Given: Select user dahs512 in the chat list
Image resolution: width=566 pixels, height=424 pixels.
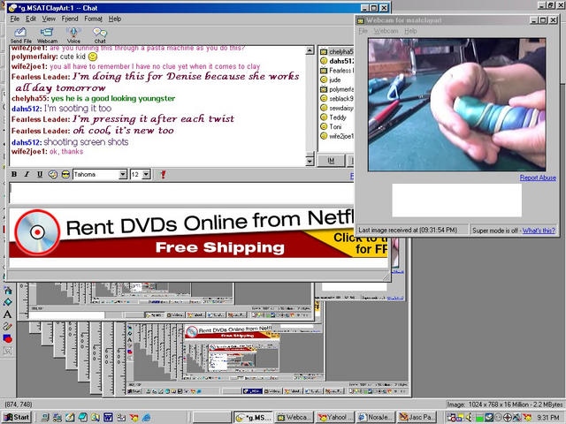Looking at the screenshot, I should pyautogui.click(x=336, y=61).
